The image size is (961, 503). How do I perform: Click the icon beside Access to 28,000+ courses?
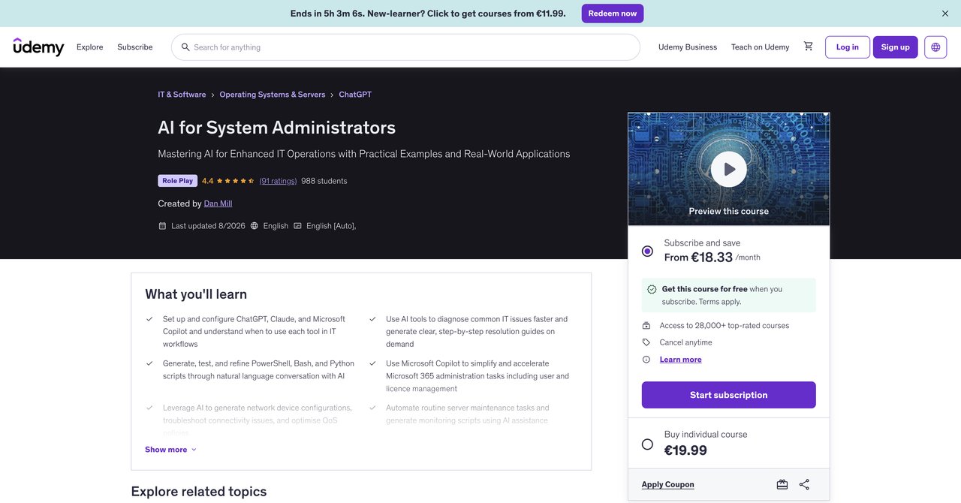pyautogui.click(x=646, y=326)
